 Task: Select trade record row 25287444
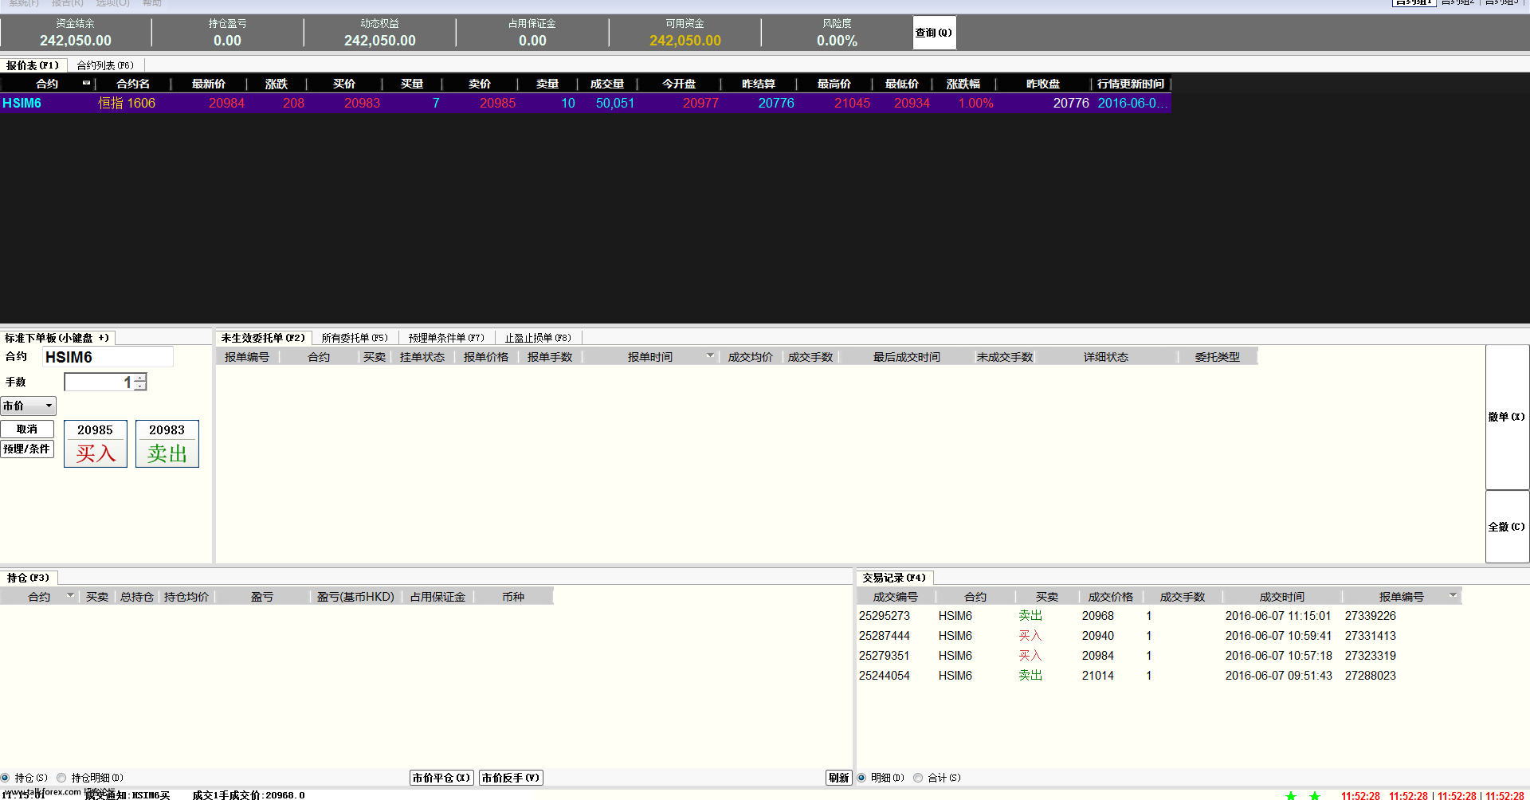(1159, 636)
